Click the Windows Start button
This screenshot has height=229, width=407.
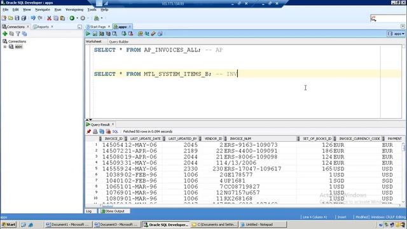tap(9, 225)
